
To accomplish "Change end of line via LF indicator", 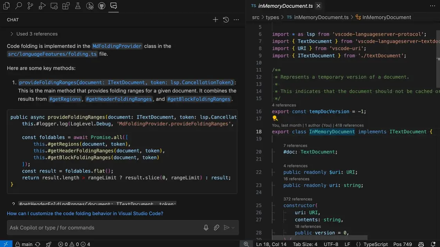I will point(347,244).
